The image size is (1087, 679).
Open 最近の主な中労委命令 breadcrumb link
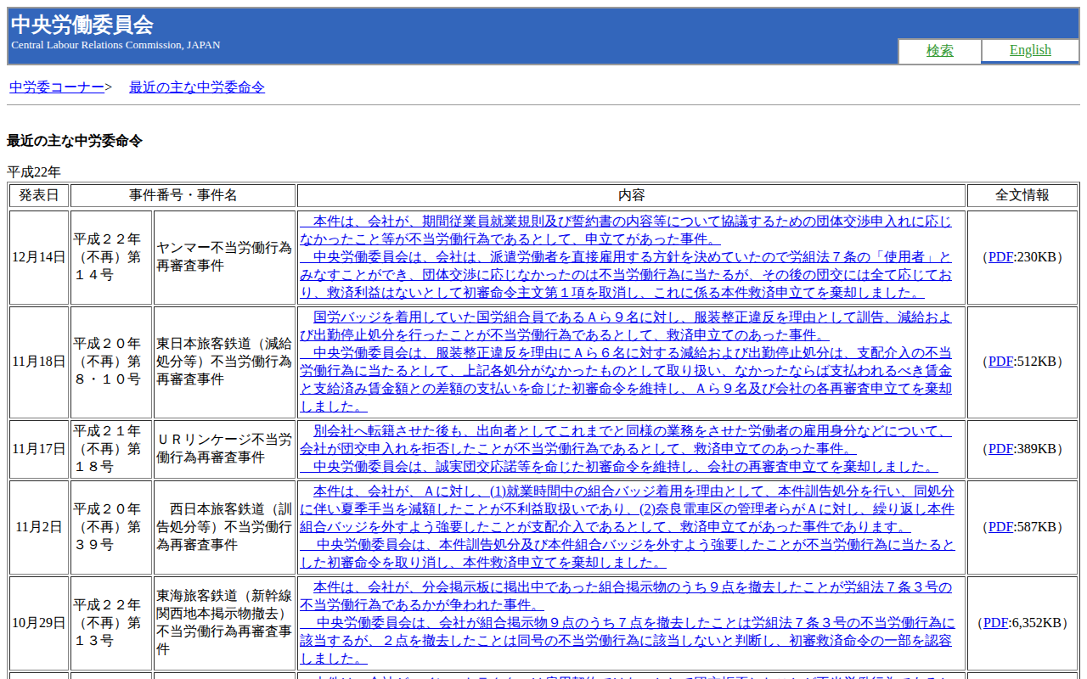click(x=196, y=87)
